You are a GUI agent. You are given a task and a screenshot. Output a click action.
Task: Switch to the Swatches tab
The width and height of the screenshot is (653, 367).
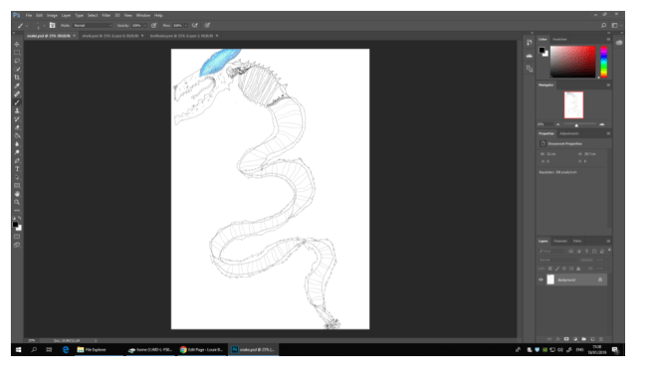click(559, 39)
